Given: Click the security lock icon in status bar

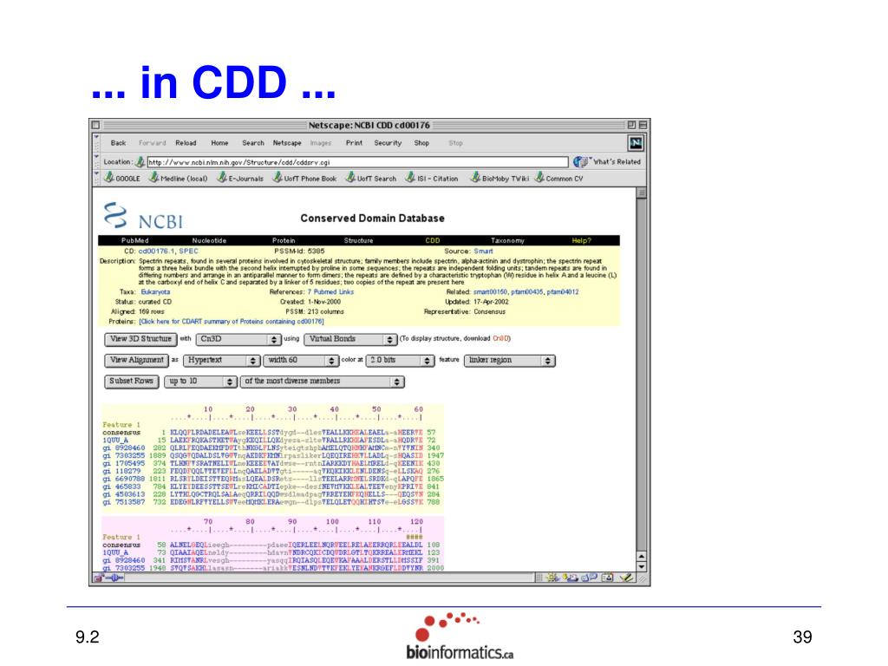Looking at the screenshot, I should (x=99, y=578).
